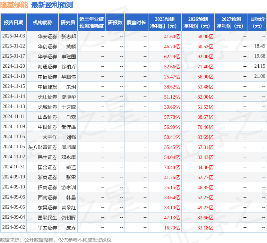The width and height of the screenshot is (267, 243).
Task: Click the 研报数 column header
Action: [x=115, y=22]
